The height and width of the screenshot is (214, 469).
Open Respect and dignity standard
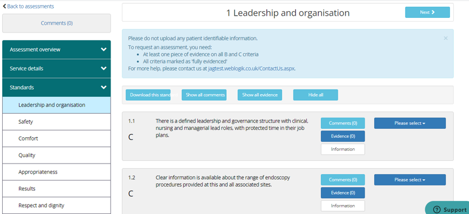coord(57,206)
